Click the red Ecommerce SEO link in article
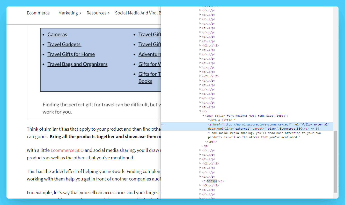 tap(67, 150)
